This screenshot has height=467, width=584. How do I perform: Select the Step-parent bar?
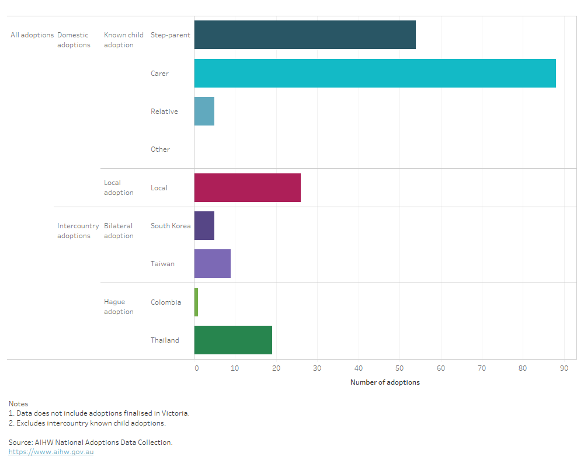pos(304,34)
